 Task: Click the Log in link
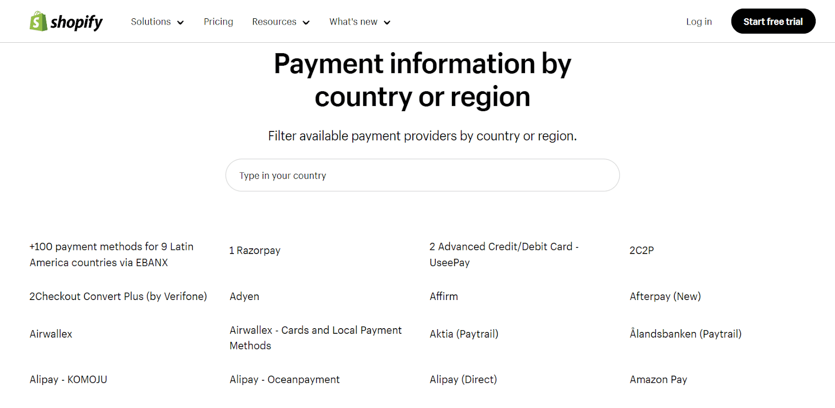[x=699, y=22]
